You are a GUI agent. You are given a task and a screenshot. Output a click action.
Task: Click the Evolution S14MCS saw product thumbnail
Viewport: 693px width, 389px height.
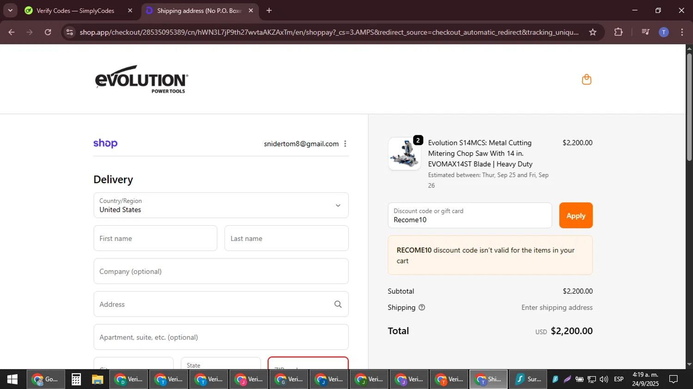click(404, 154)
